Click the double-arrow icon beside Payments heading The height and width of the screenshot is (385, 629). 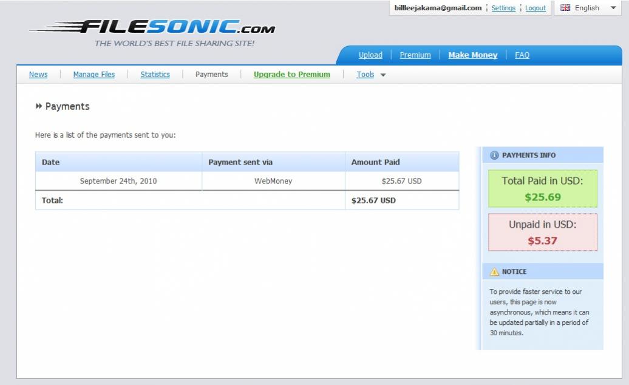tap(39, 106)
